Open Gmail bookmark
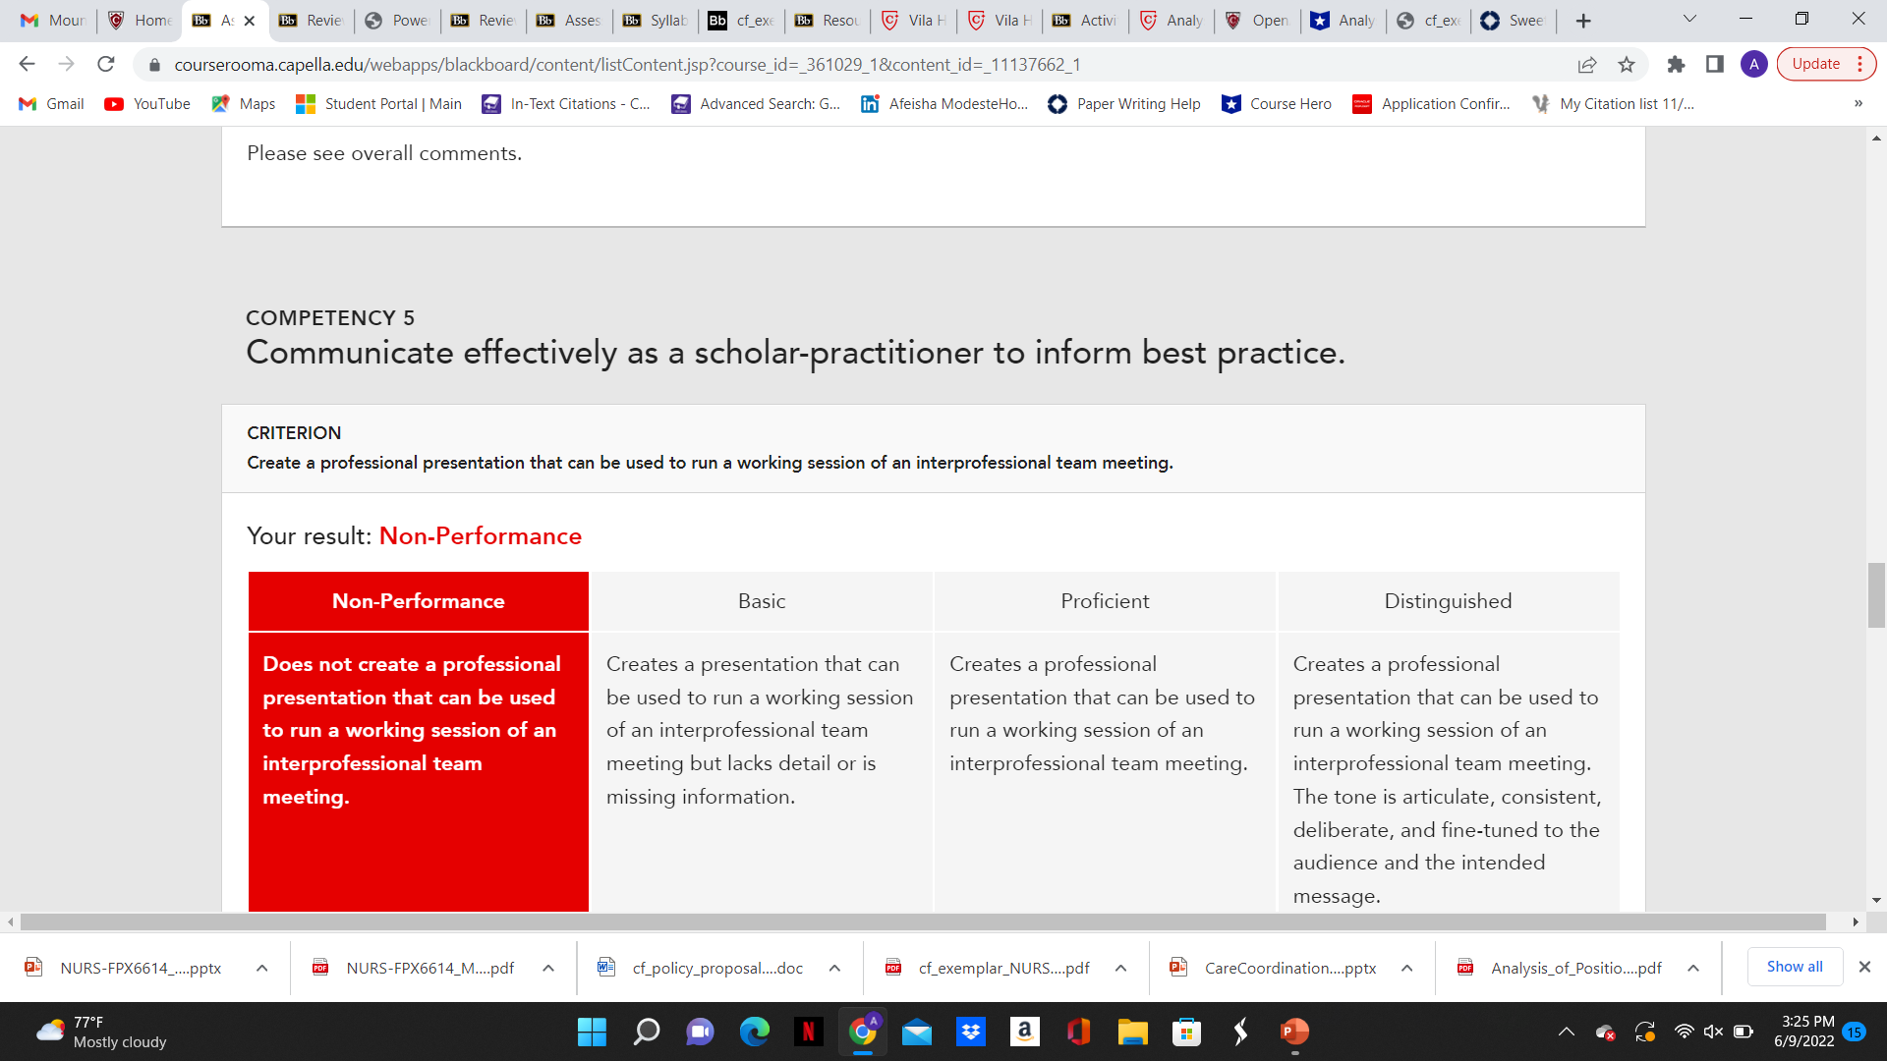The image size is (1887, 1061). click(x=53, y=104)
